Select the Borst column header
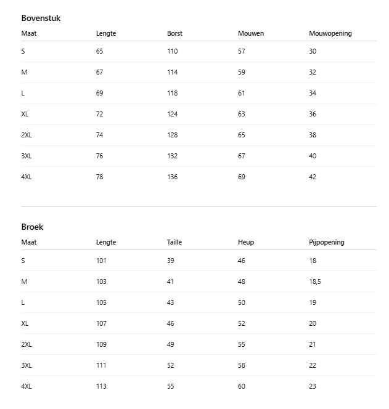This screenshot has height=409, width=389. (174, 33)
